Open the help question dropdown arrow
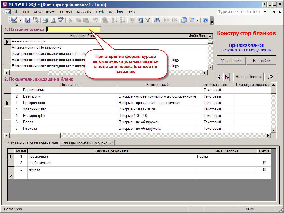Screen dimensions: 284x213 pyautogui.click(x=265, y=12)
